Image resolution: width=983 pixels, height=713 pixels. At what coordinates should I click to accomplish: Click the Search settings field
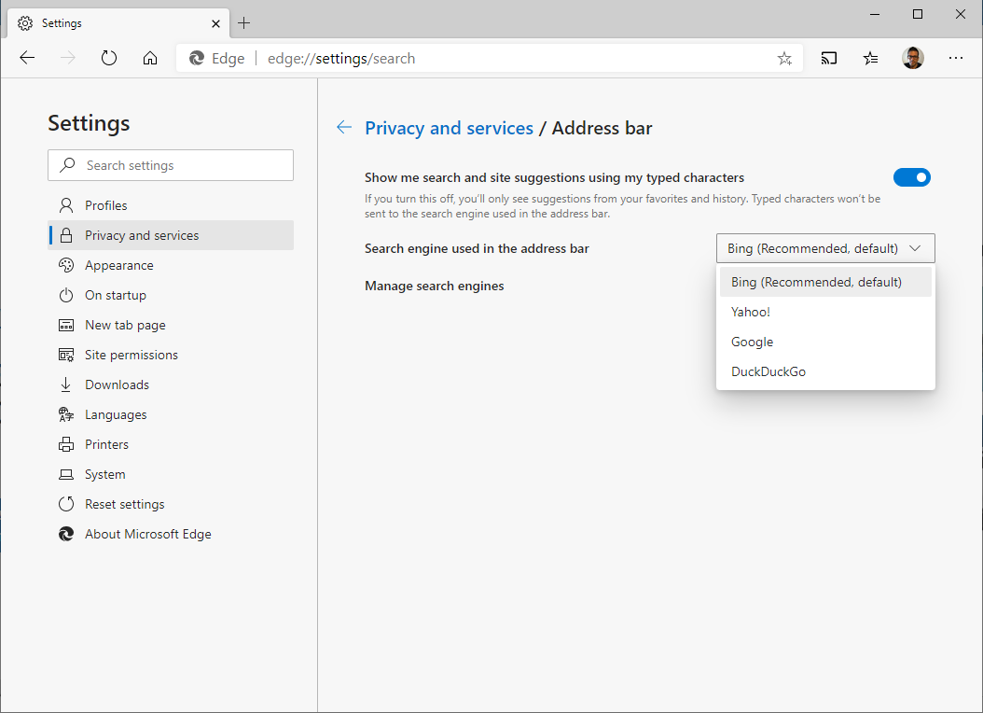[171, 165]
